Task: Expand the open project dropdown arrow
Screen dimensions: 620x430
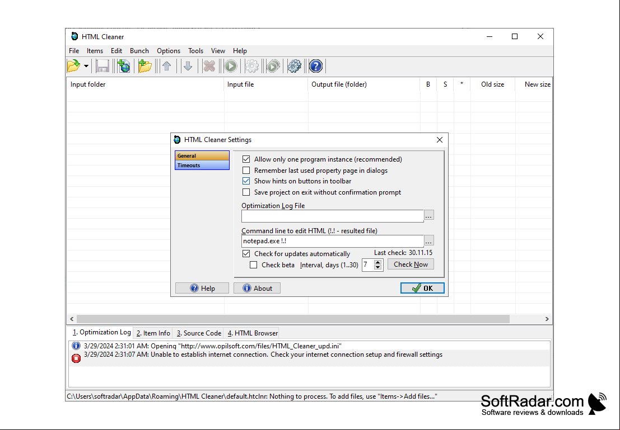Action: (86, 66)
